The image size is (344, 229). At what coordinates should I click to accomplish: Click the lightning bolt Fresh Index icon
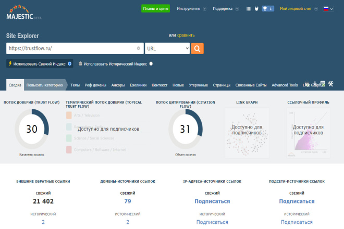pos(10,63)
